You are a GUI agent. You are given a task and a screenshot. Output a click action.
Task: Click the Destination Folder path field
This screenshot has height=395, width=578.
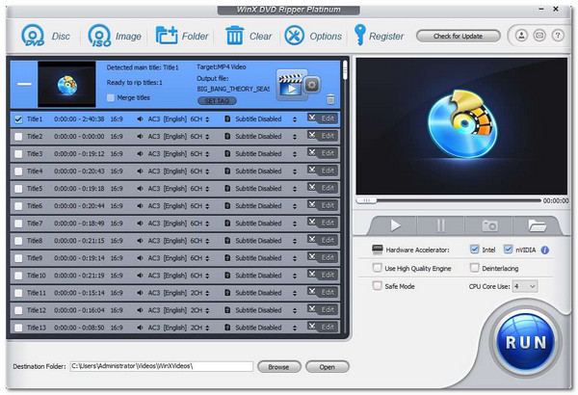161,366
